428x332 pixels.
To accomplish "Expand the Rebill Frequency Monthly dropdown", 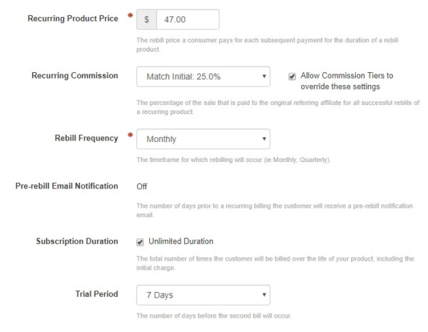I will (x=203, y=139).
